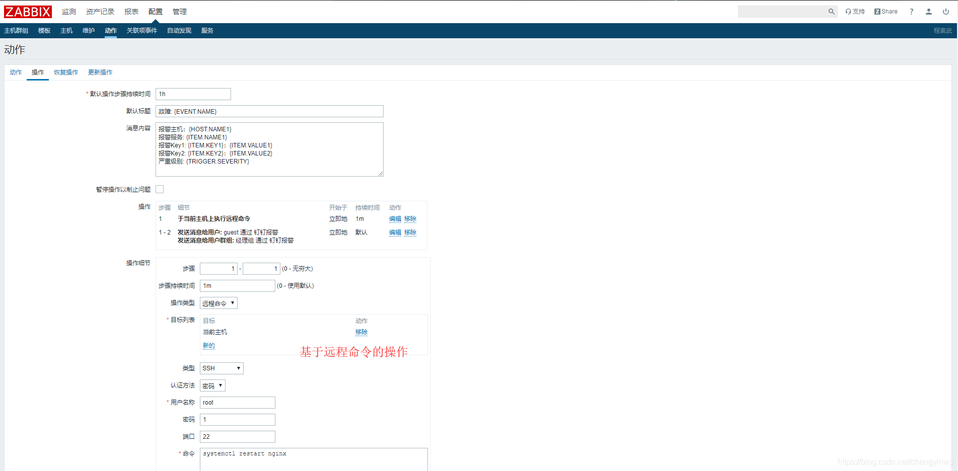Viewport: 958px width, 471px height.
Task: Click the search magnifier icon
Action: coord(831,12)
